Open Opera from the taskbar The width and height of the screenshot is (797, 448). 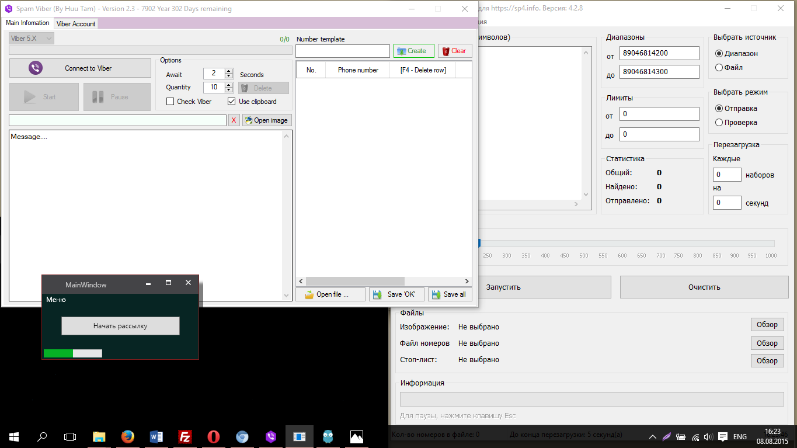point(214,436)
